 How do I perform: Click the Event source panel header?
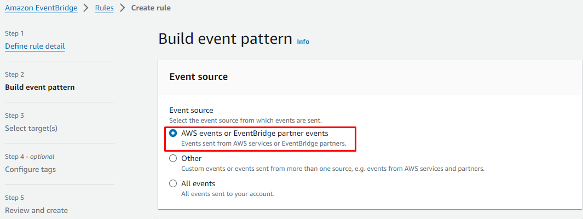199,77
